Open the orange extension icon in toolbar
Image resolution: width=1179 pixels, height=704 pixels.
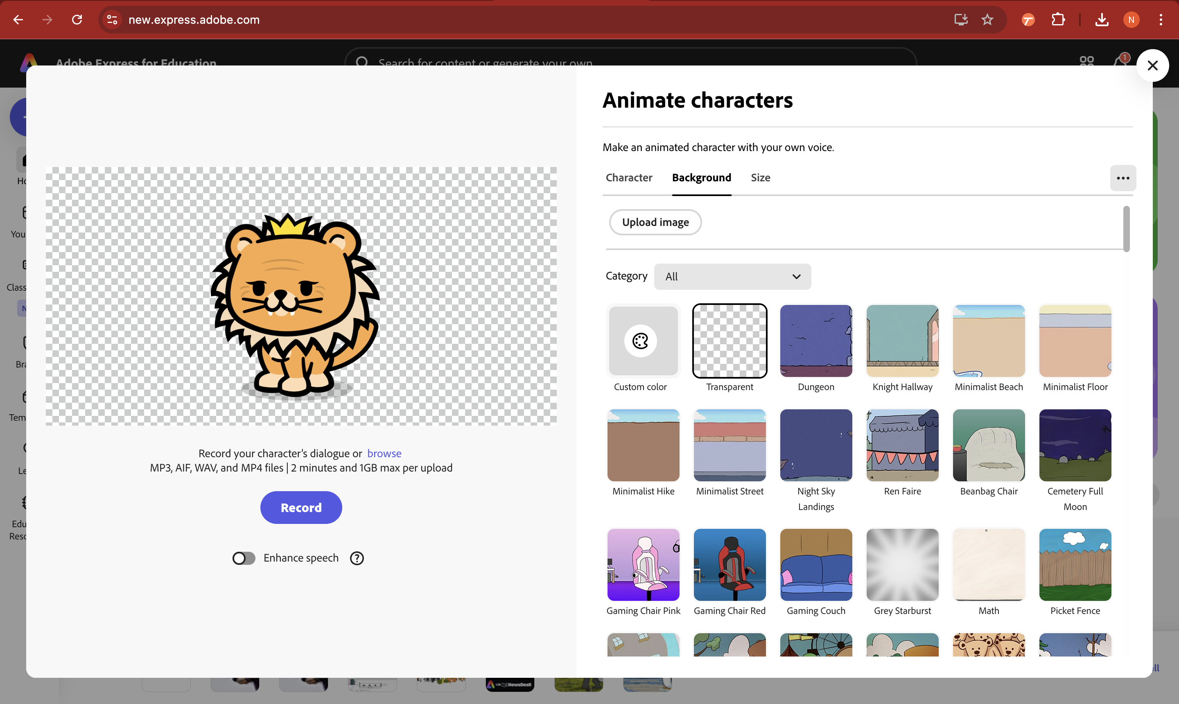[x=1028, y=20]
